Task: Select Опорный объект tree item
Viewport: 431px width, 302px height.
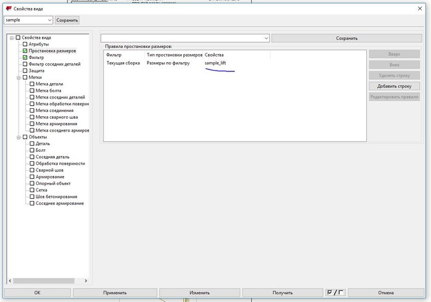Action: point(53,183)
